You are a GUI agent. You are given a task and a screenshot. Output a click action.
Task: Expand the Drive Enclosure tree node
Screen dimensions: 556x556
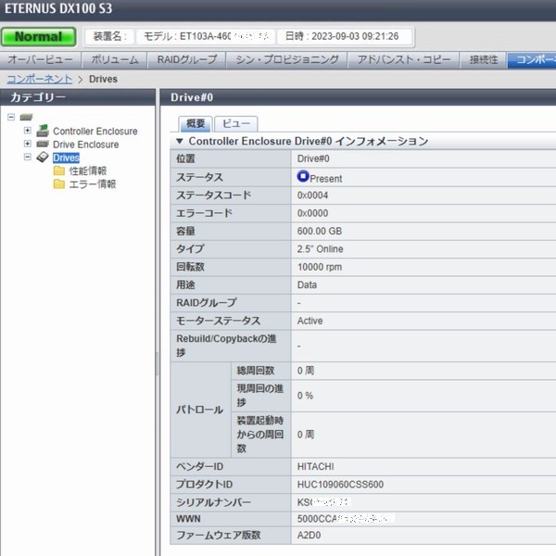(x=27, y=144)
